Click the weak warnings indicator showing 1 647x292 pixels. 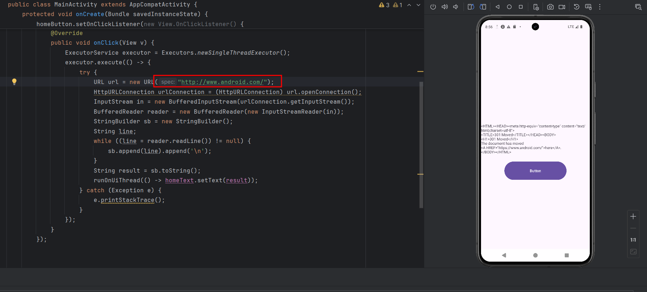pos(398,5)
